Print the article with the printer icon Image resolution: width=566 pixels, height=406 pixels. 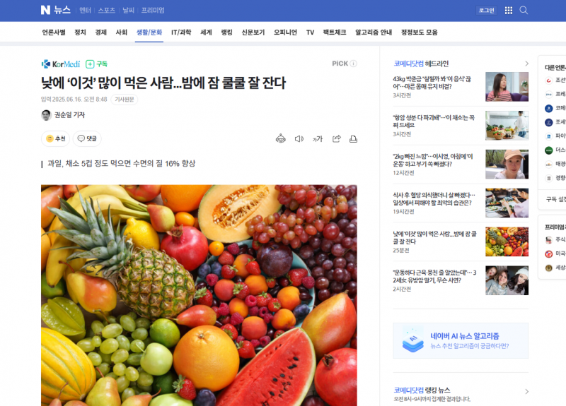[x=353, y=138]
